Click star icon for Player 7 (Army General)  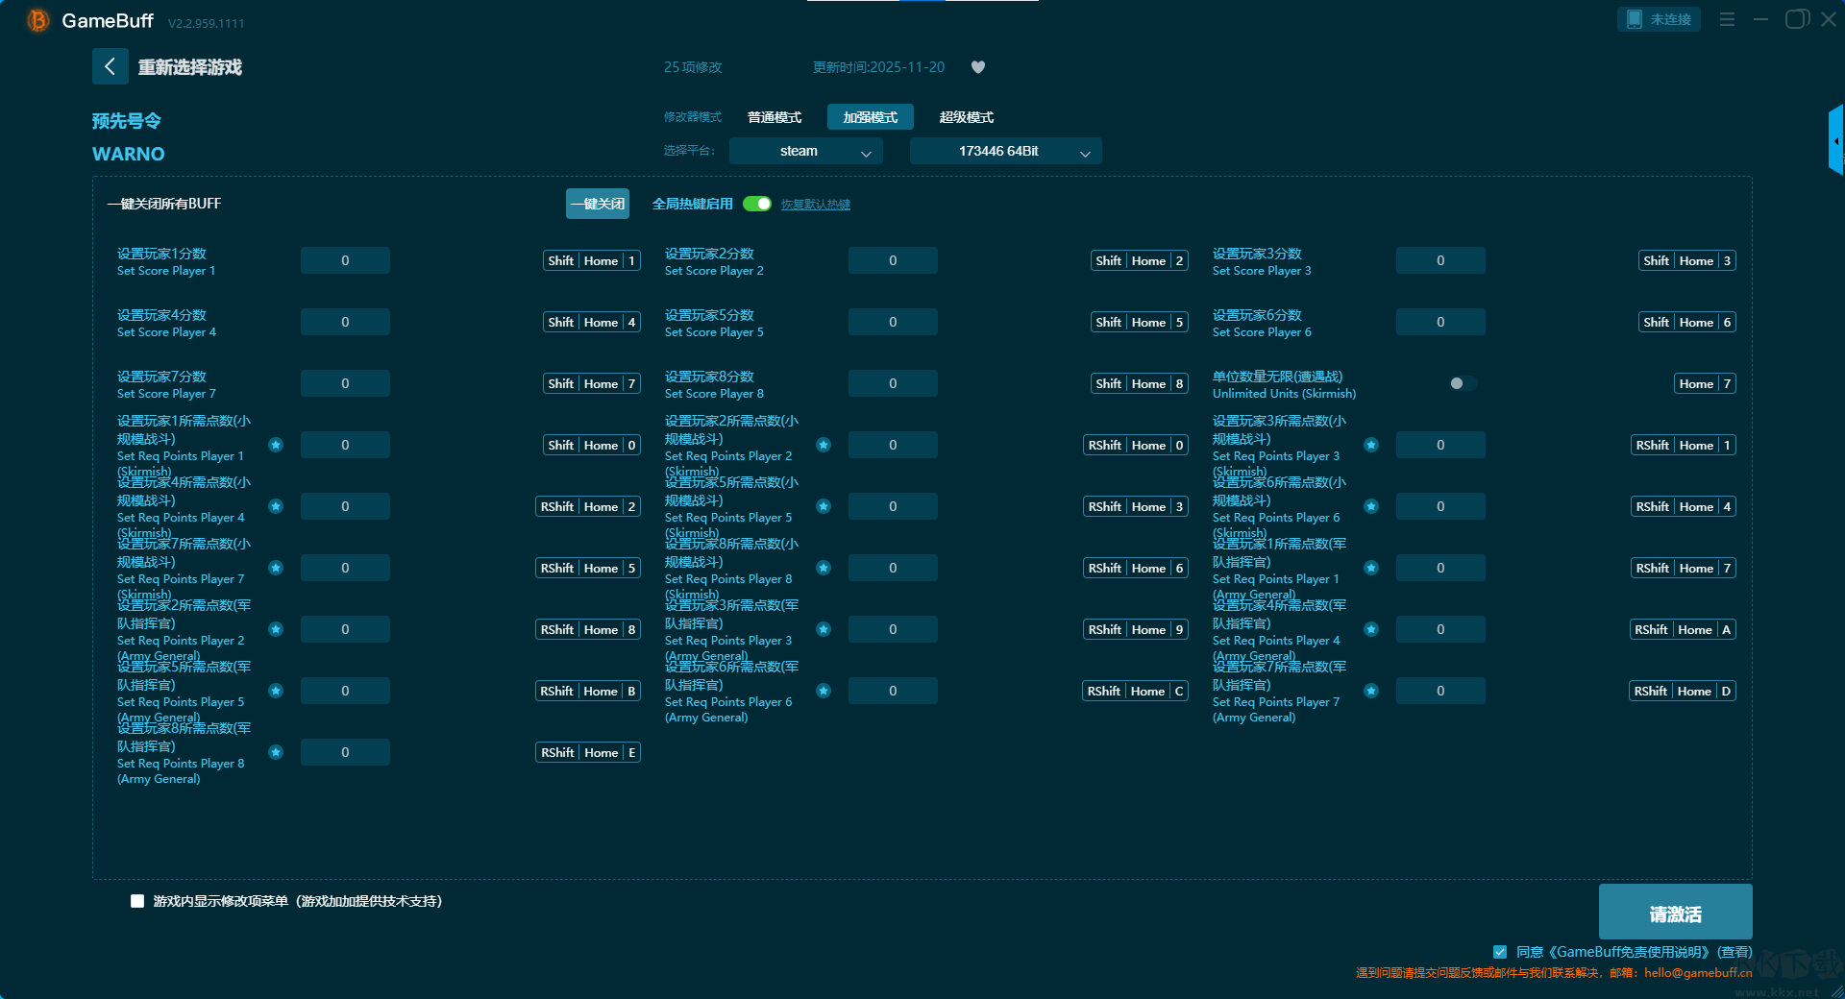pos(1371,691)
